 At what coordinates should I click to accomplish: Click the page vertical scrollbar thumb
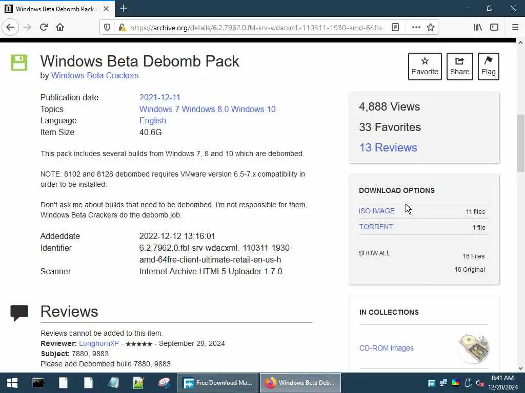coord(520,143)
